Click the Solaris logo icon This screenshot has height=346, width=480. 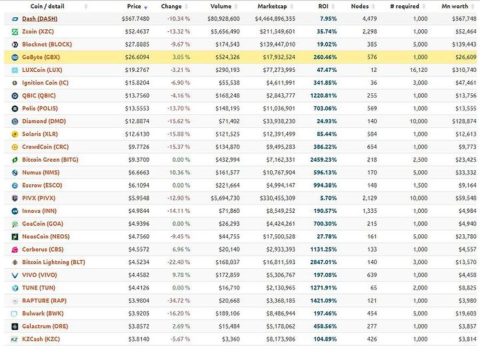point(15,134)
